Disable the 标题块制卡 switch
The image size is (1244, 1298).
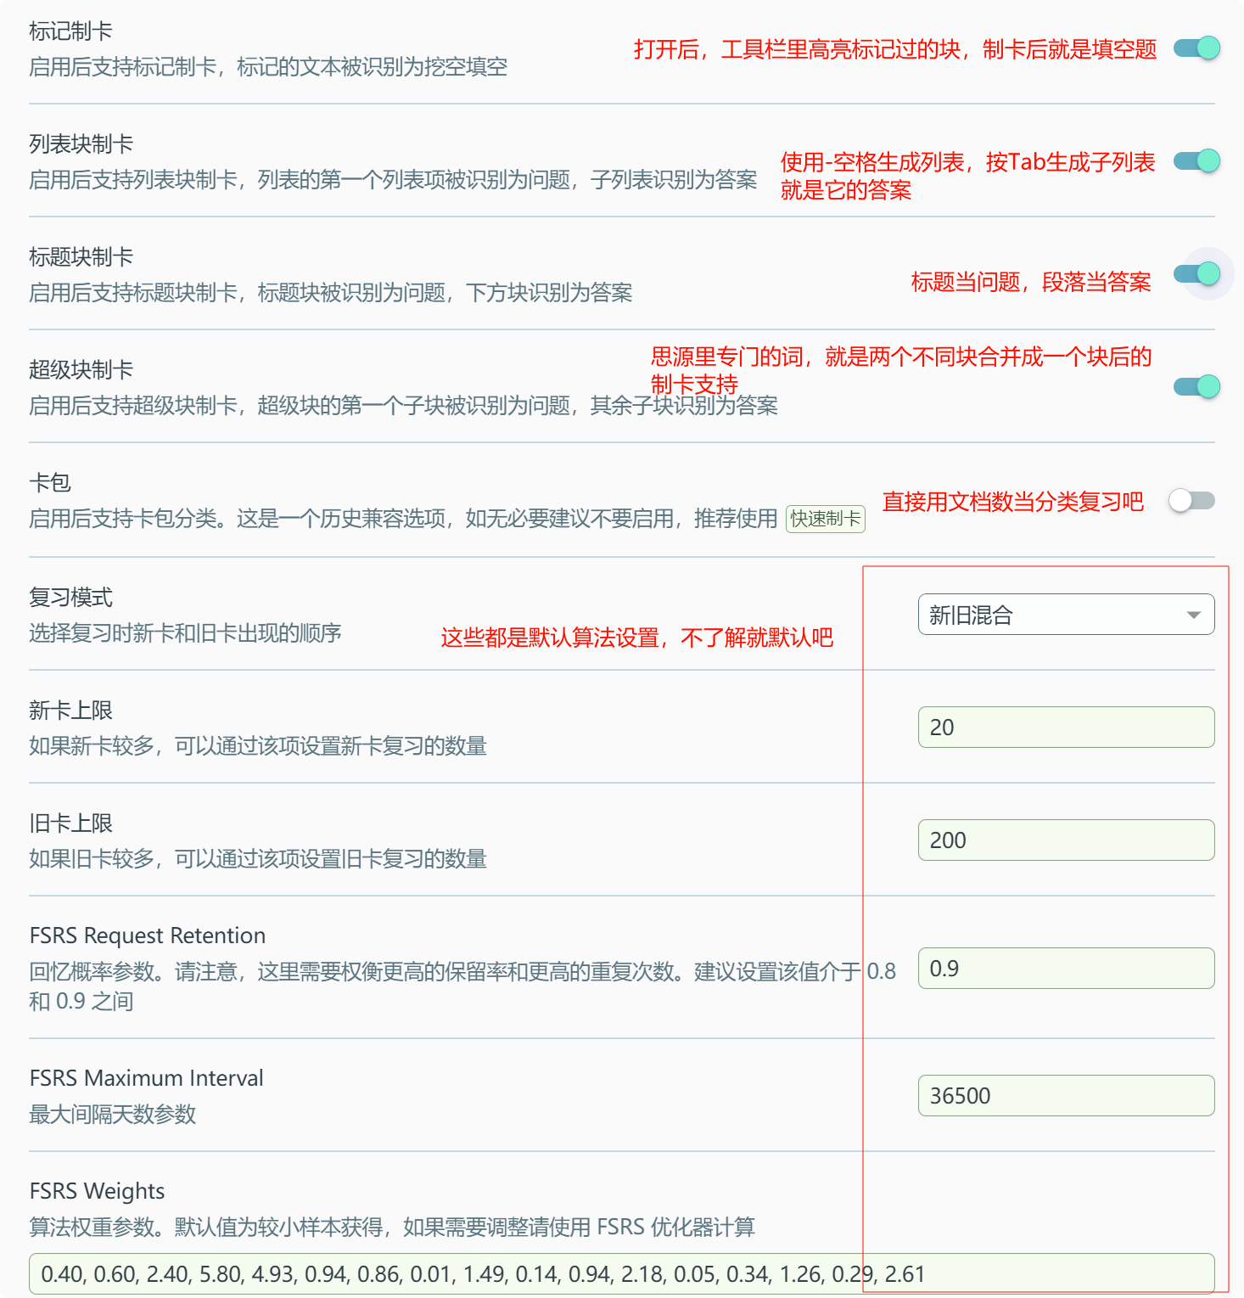pyautogui.click(x=1196, y=274)
